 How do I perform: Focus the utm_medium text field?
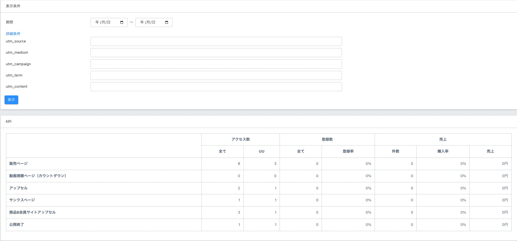216,53
